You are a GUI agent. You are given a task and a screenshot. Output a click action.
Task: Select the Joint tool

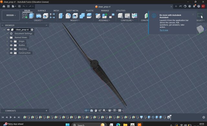[x=112, y=16]
